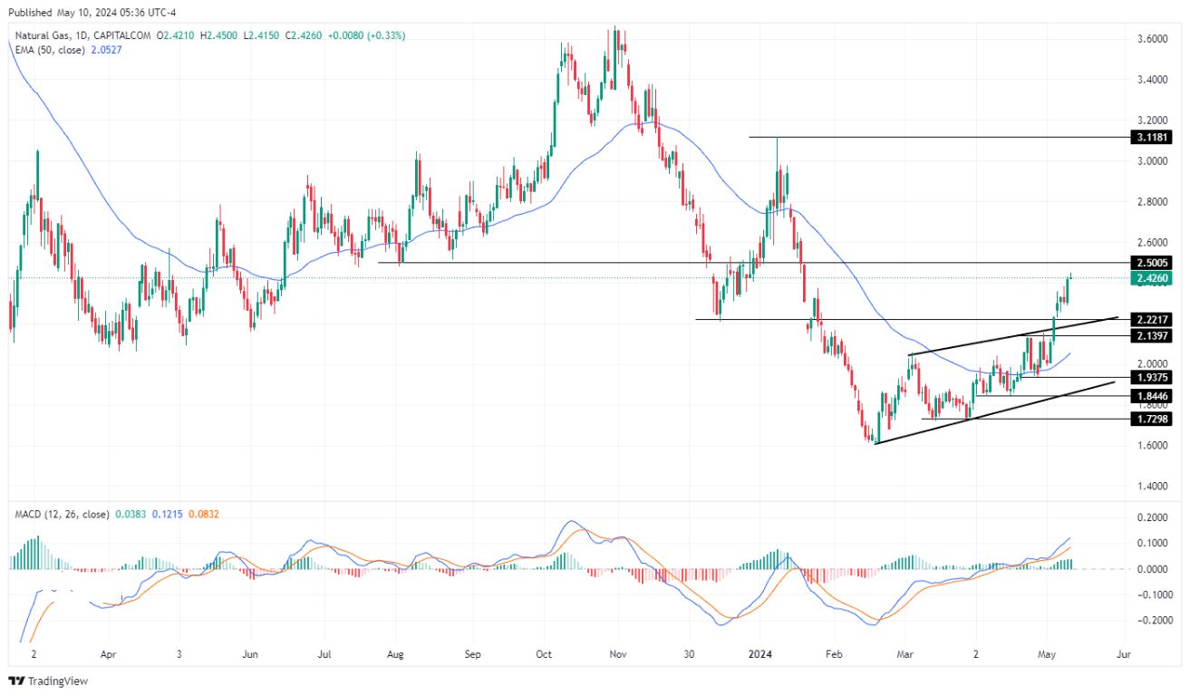Viewport: 1190px width, 696px height.
Task: Click the "3.1181" price level label
Action: [x=1153, y=137]
